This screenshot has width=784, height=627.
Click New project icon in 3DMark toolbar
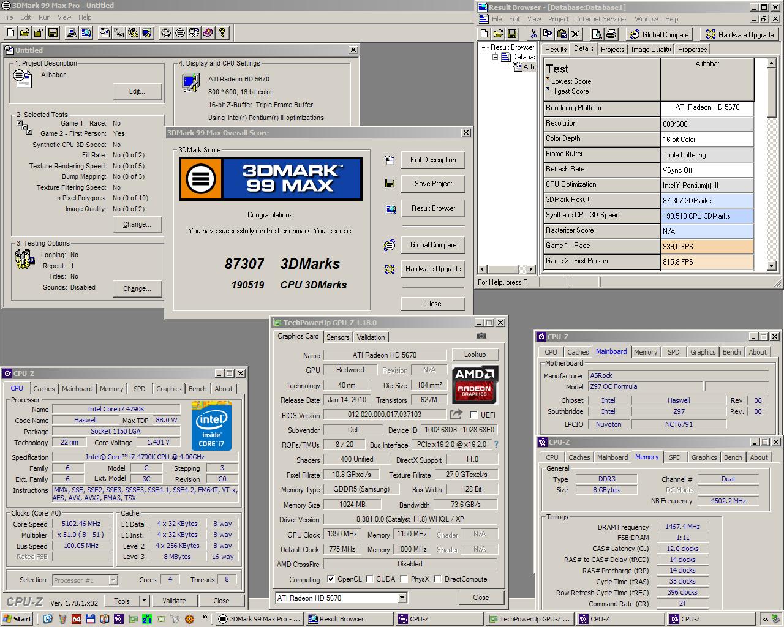pos(10,33)
